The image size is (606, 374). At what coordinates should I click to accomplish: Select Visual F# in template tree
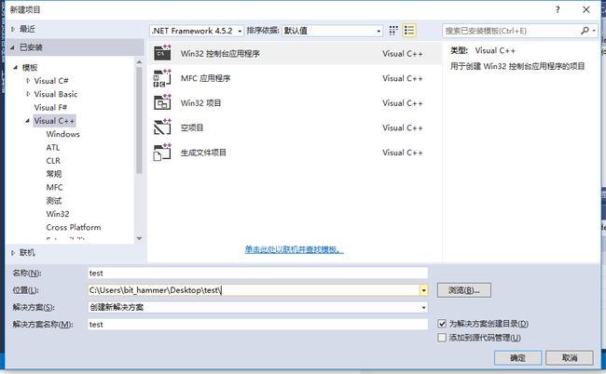(x=50, y=108)
